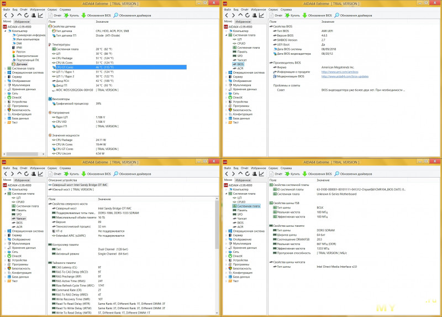
Task: Select Северный мост Intel Sandy Bridge-DT IMC device row
Action: click(78, 185)
